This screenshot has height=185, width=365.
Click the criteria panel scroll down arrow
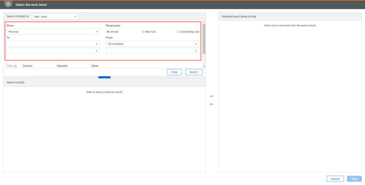click(204, 66)
